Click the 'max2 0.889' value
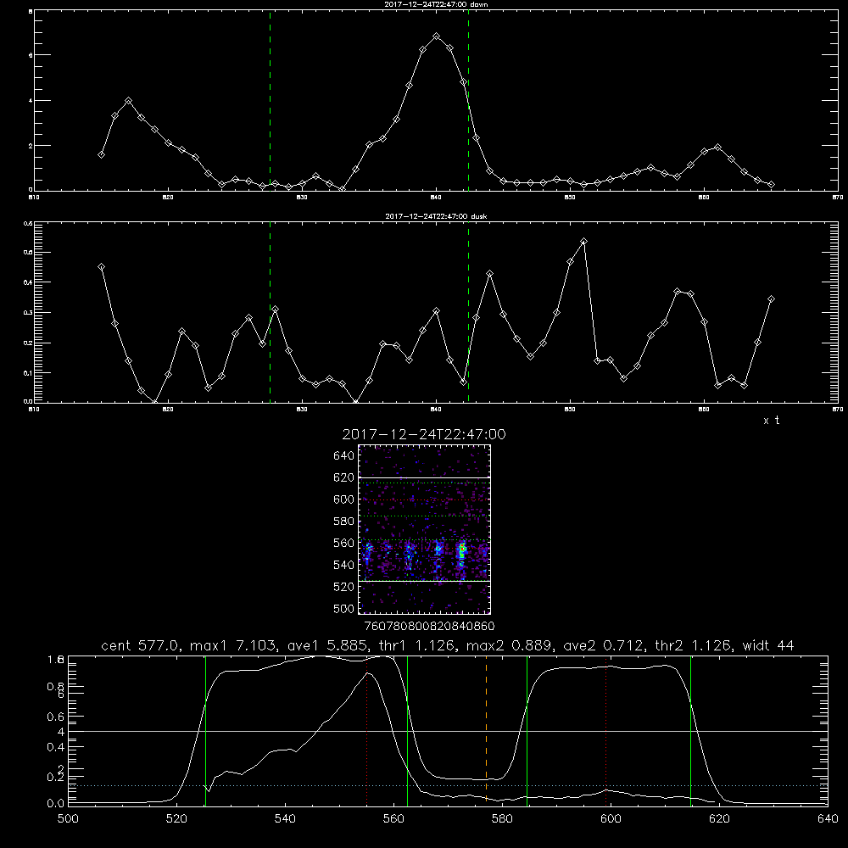The image size is (848, 848). [509, 645]
